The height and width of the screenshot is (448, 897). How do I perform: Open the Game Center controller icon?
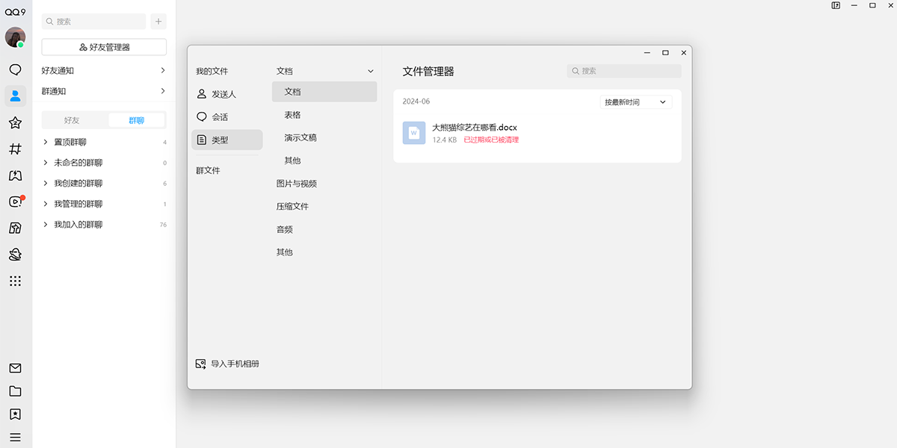pos(15,175)
